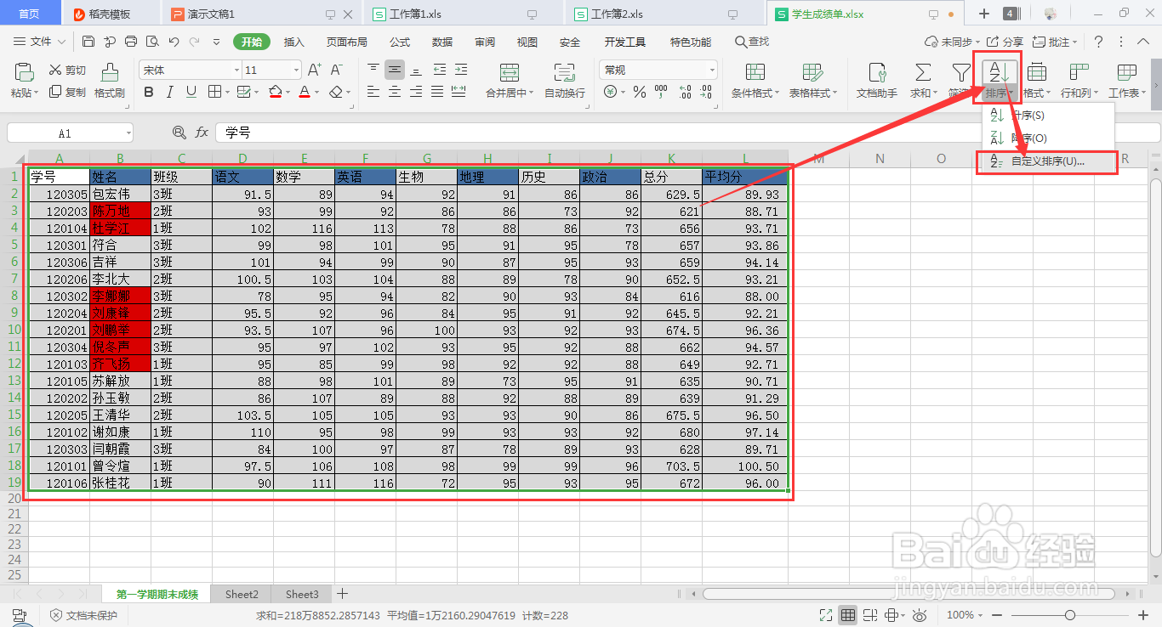The image size is (1162, 627).
Task: Click Merge and Center (合并居中) icon
Action: pos(510,72)
